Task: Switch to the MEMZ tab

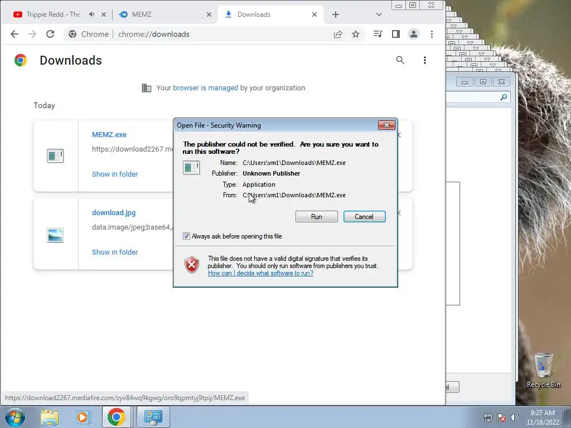Action: (x=164, y=14)
